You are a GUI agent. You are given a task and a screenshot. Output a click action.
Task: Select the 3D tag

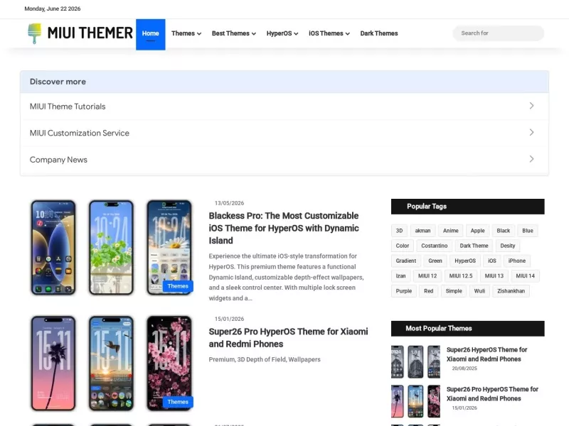pos(399,231)
